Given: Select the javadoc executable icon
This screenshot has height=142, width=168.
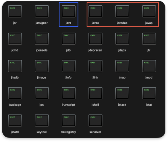Looking at the screenshot, I should tap(122, 11).
